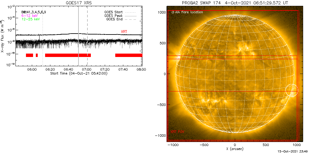Click the 08:00 time tick label
The image size is (309, 154).
click(141, 69)
